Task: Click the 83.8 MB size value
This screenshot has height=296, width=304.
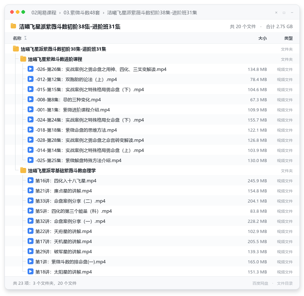Action: click(258, 211)
